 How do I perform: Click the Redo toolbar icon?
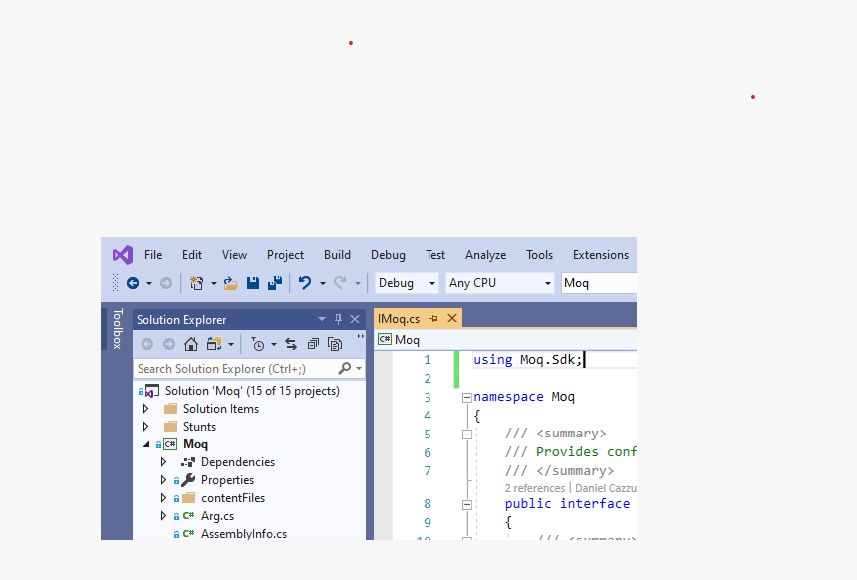[340, 283]
